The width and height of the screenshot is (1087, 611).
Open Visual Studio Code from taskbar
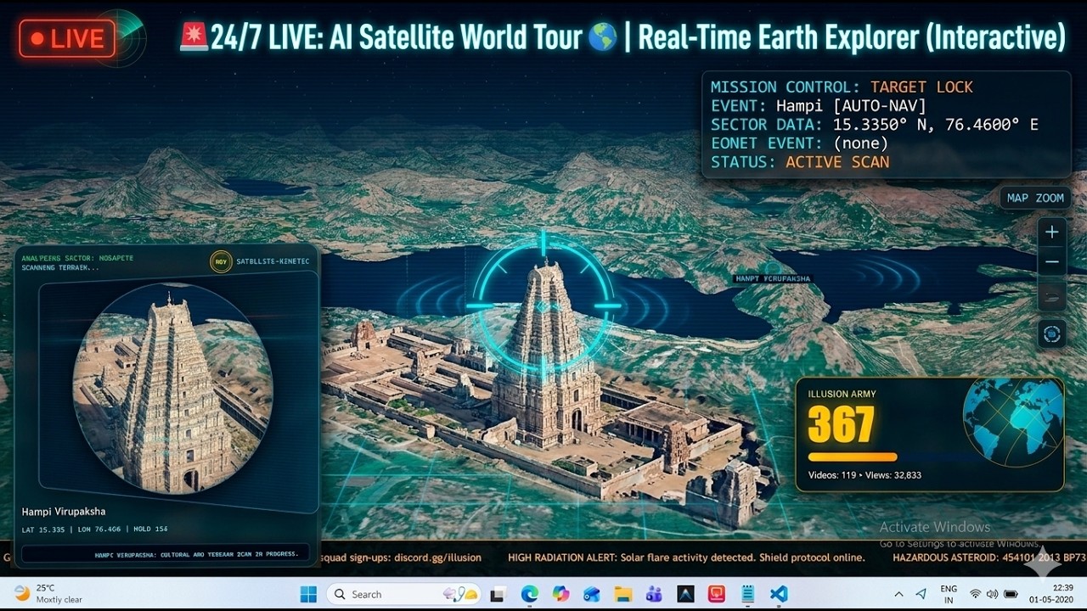click(x=779, y=594)
